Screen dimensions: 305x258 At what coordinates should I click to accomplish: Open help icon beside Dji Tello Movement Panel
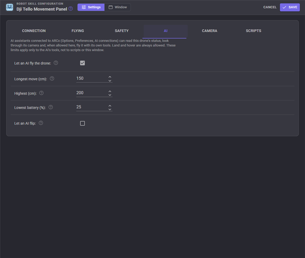click(71, 9)
